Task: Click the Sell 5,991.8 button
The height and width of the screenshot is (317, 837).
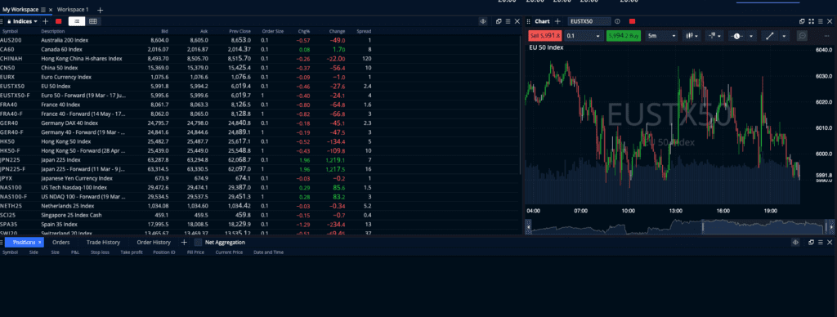Action: pos(544,36)
